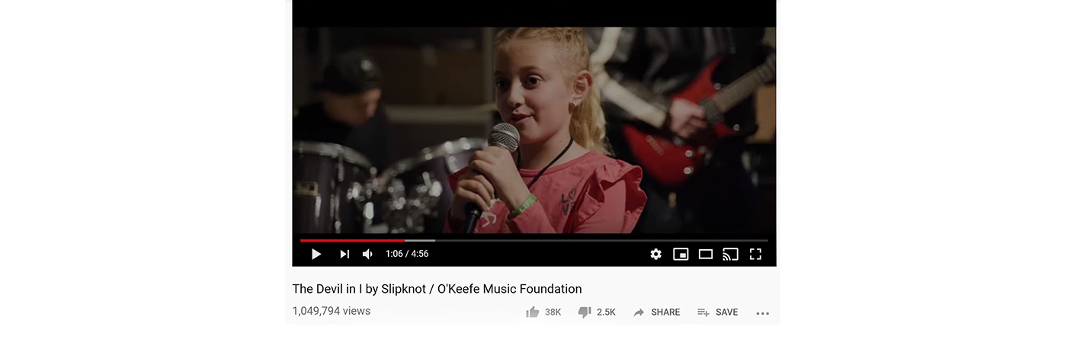Click the 38K like count
Image resolution: width=1067 pixels, height=343 pixels.
pos(553,313)
